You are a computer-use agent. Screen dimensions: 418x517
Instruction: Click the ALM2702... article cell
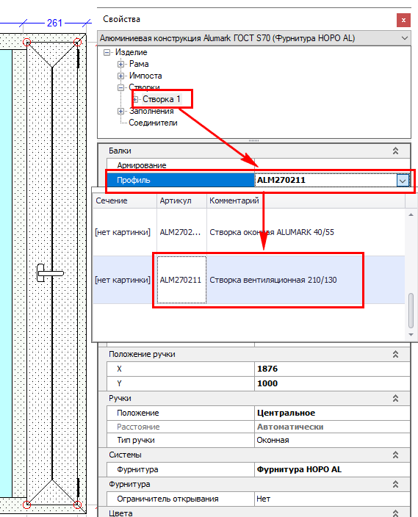181,232
